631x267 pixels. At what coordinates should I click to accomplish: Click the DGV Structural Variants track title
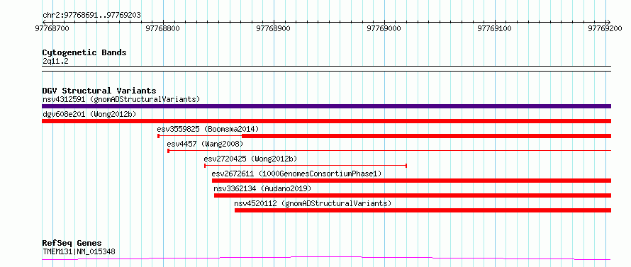pyautogui.click(x=99, y=91)
